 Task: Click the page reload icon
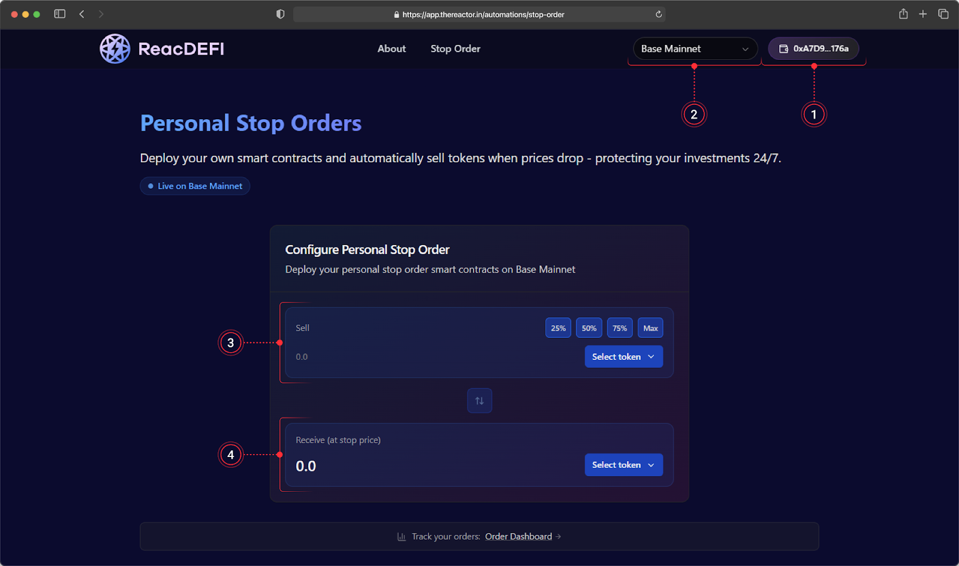(658, 14)
